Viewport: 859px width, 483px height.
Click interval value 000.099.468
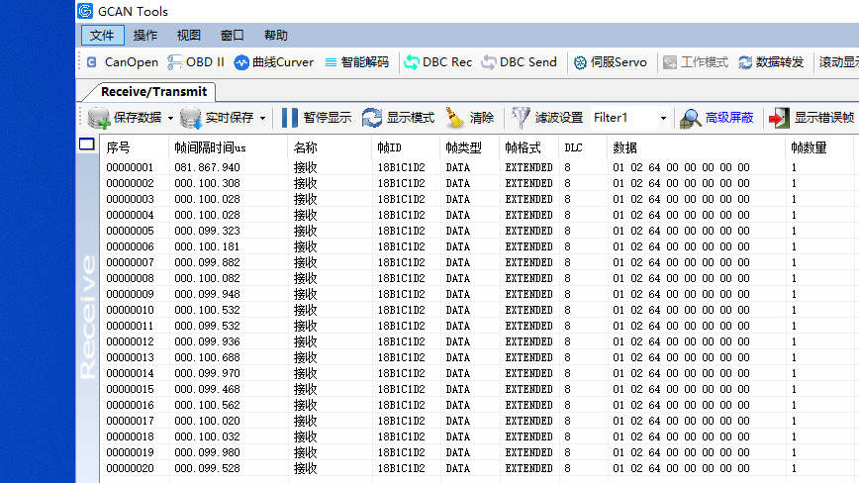(207, 389)
